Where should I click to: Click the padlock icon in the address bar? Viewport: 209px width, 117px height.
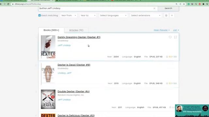pos(13,4)
